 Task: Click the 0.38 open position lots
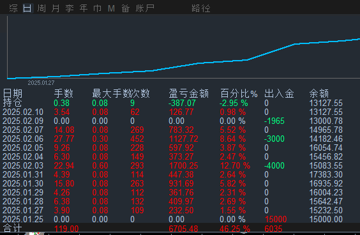pyautogui.click(x=61, y=103)
